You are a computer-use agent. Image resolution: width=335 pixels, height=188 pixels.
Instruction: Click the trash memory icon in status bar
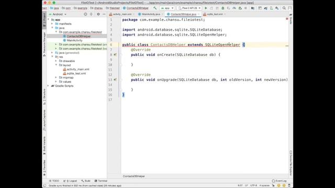(x=289, y=186)
